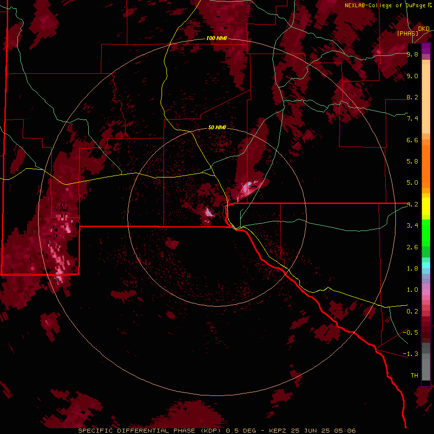
Task: Pick the purple swatch at color bar top
Action: coord(426,48)
